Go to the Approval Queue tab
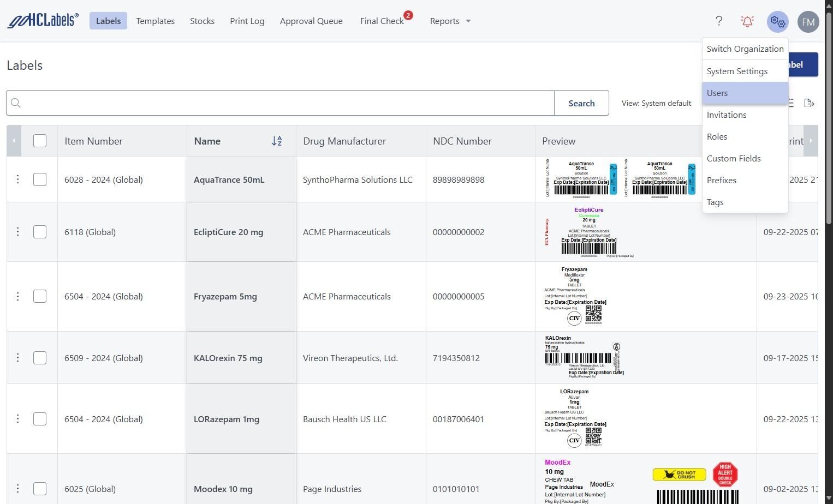 click(x=311, y=21)
